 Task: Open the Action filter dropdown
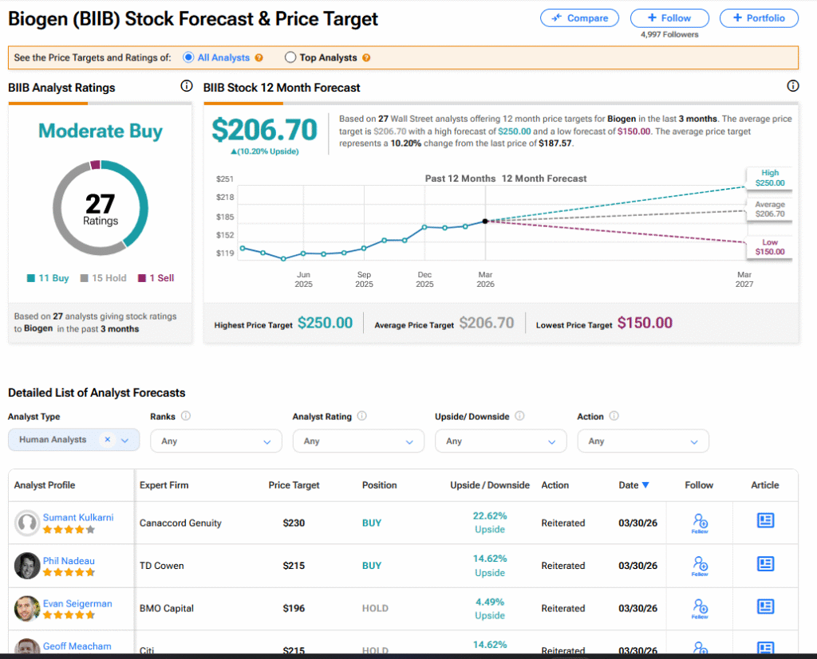tap(642, 441)
